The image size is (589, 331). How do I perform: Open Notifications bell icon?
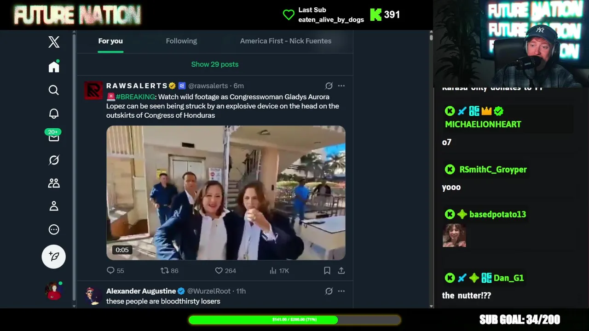click(54, 114)
